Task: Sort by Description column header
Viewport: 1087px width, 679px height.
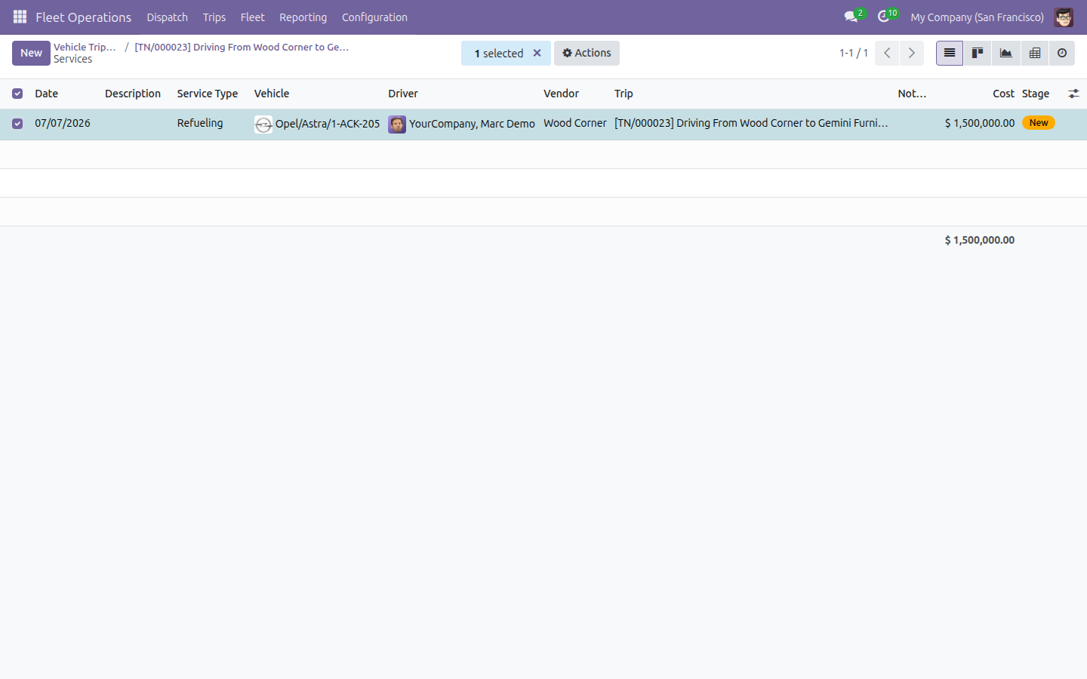Action: [x=133, y=94]
